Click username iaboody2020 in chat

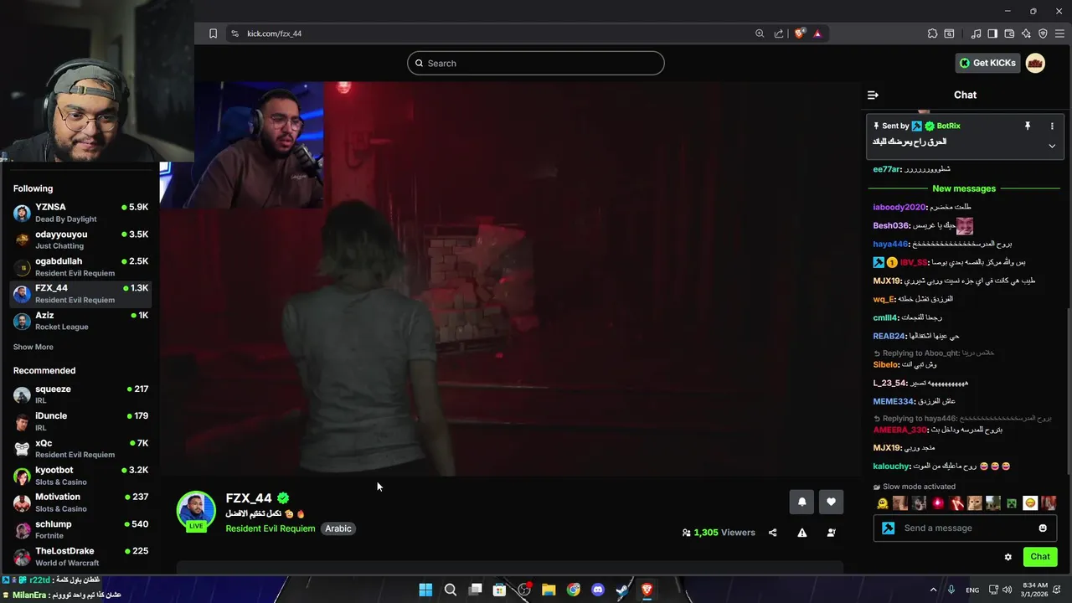pyautogui.click(x=899, y=207)
